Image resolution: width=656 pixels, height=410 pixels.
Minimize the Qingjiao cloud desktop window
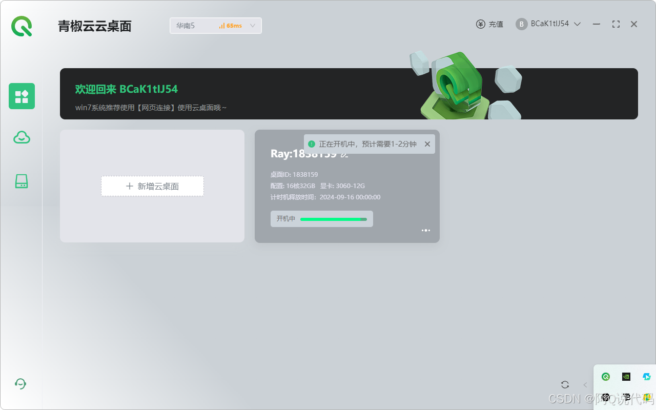click(x=597, y=24)
